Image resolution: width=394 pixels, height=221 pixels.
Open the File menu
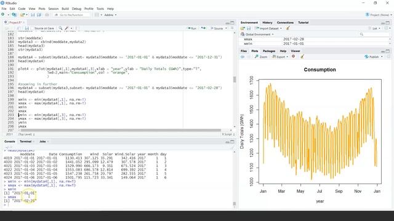pyautogui.click(x=4, y=9)
